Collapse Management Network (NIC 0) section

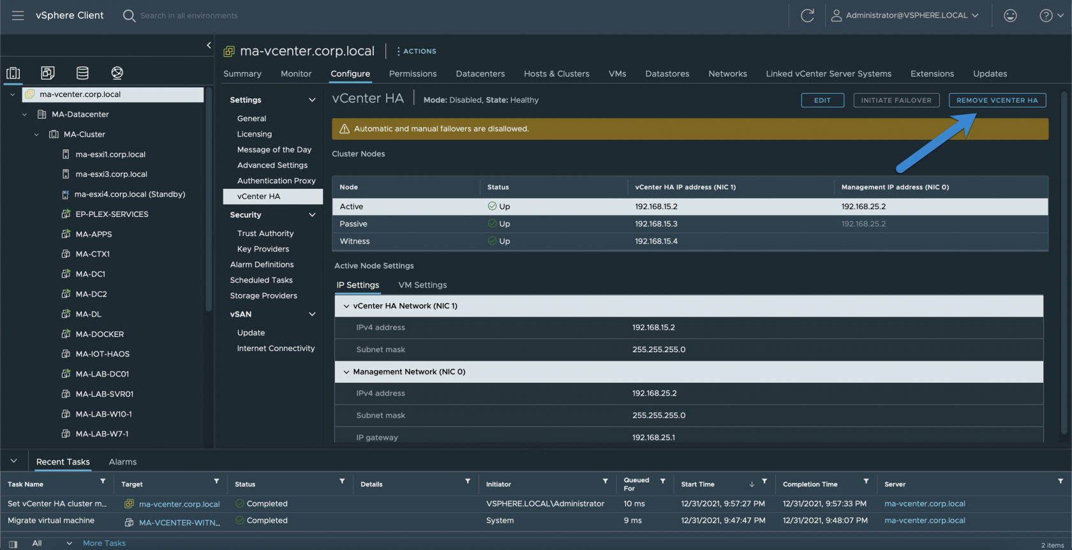pyautogui.click(x=346, y=372)
